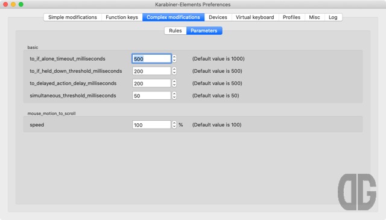Select the 'mouse_motion_to_scroll' section heading
The height and width of the screenshot is (220, 386).
tap(51, 114)
